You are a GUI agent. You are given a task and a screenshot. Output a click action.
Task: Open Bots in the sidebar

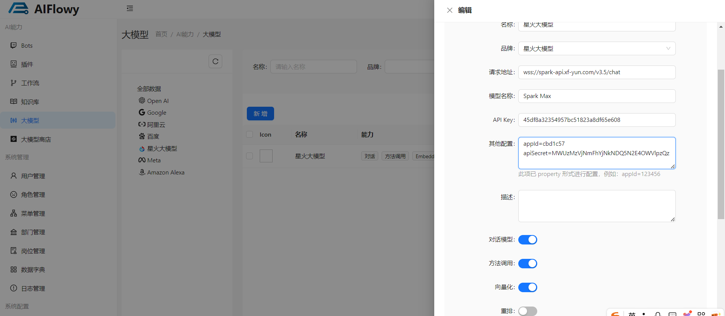pos(27,45)
